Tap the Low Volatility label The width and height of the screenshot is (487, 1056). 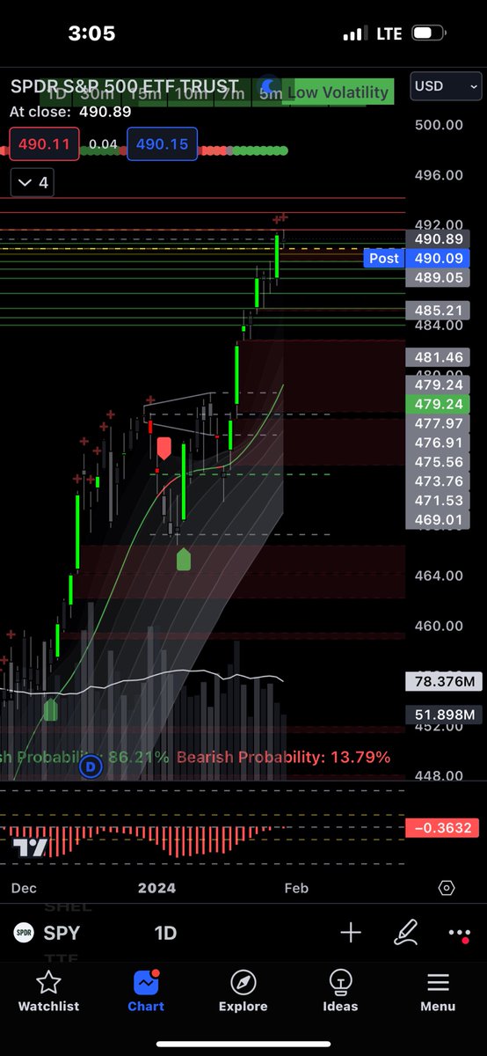coord(338,92)
